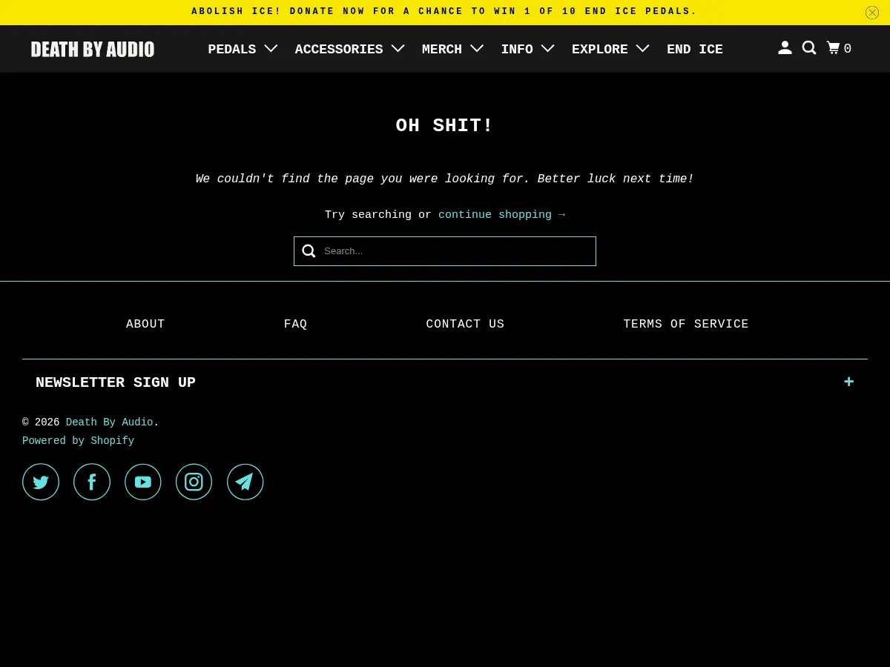Expand the Pedals dropdown menu
890x667 pixels.
point(243,49)
